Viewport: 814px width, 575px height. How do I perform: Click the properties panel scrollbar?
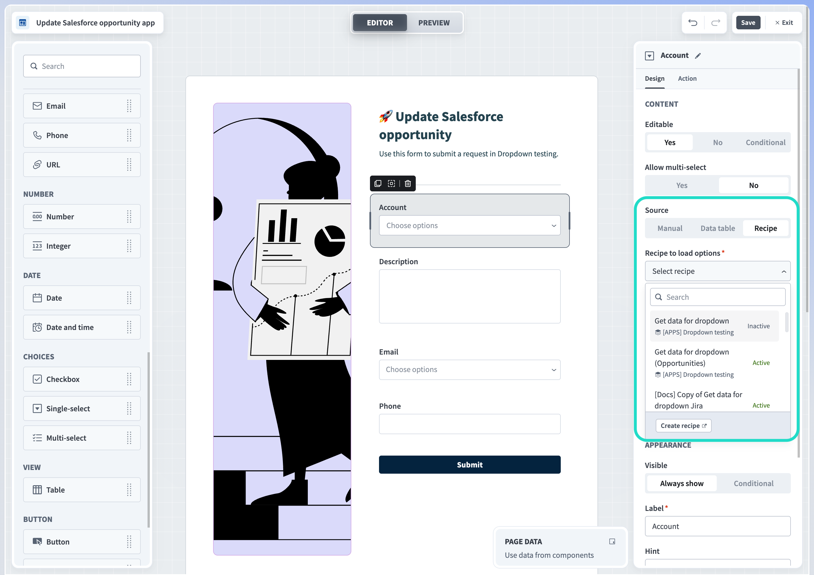tap(798, 263)
